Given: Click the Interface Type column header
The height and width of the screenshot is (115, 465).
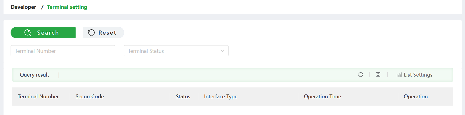Looking at the screenshot, I should 221,97.
